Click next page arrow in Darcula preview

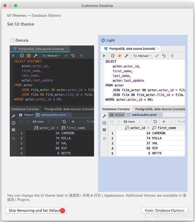[x=49, y=122]
